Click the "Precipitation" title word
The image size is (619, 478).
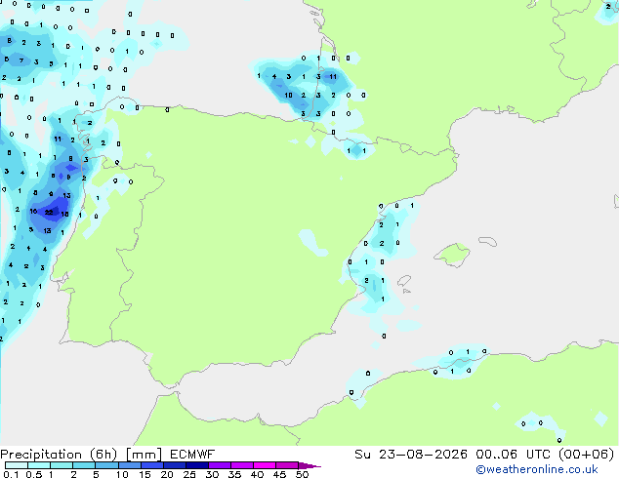coord(41,455)
